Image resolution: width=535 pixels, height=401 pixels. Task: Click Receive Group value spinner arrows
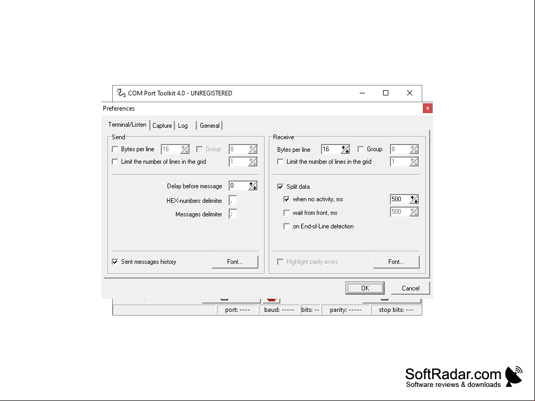414,149
